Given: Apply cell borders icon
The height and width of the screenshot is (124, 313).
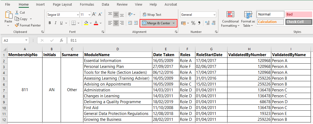Looking at the screenshot, I should coord(74,23).
